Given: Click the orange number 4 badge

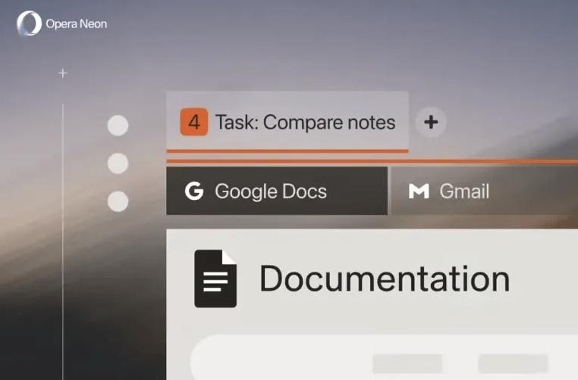Looking at the screenshot, I should (194, 122).
